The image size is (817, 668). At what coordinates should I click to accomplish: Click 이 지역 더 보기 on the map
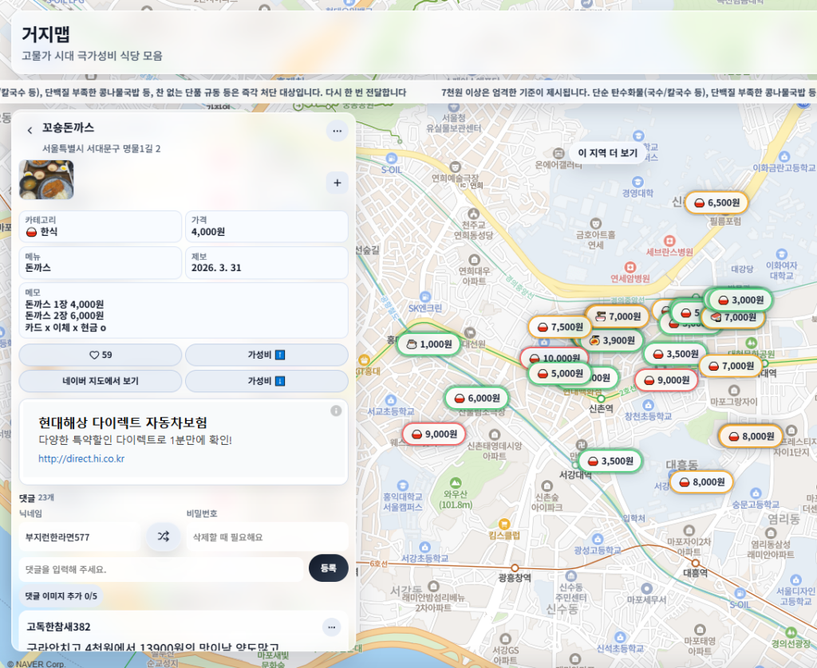(x=607, y=153)
